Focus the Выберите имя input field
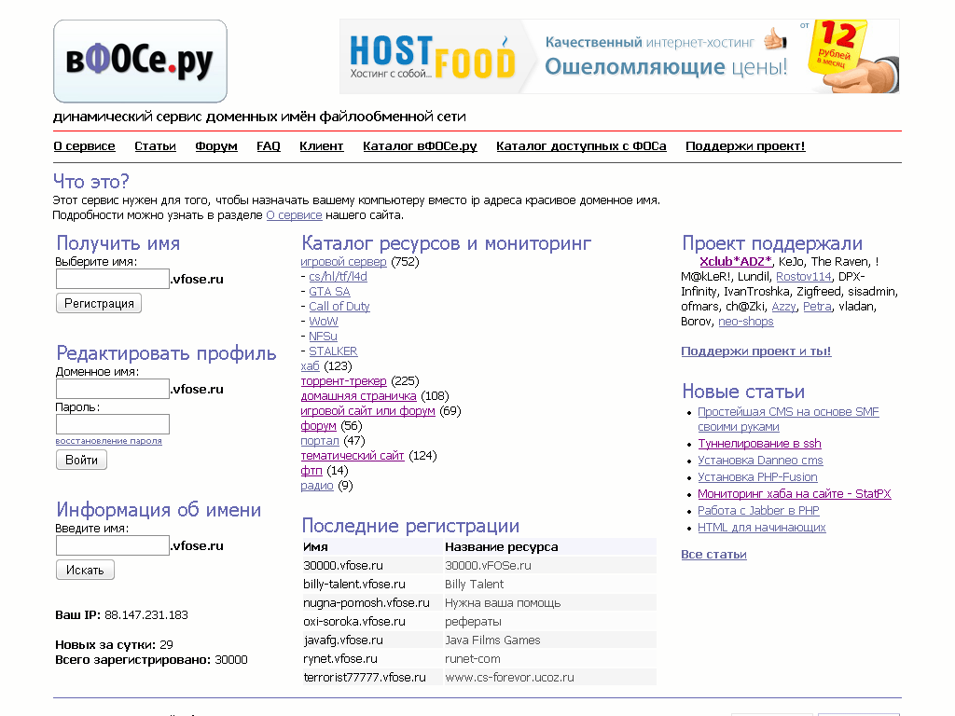Viewport: 955px width, 716px height. [x=112, y=279]
